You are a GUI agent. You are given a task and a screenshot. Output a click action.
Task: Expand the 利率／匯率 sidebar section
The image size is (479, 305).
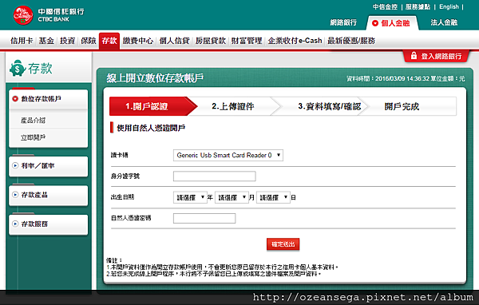point(48,166)
